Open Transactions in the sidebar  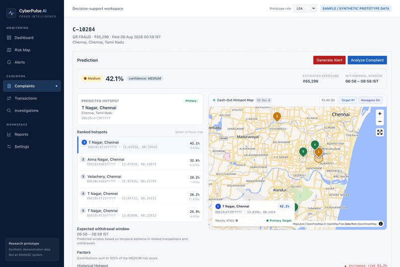pos(32,98)
